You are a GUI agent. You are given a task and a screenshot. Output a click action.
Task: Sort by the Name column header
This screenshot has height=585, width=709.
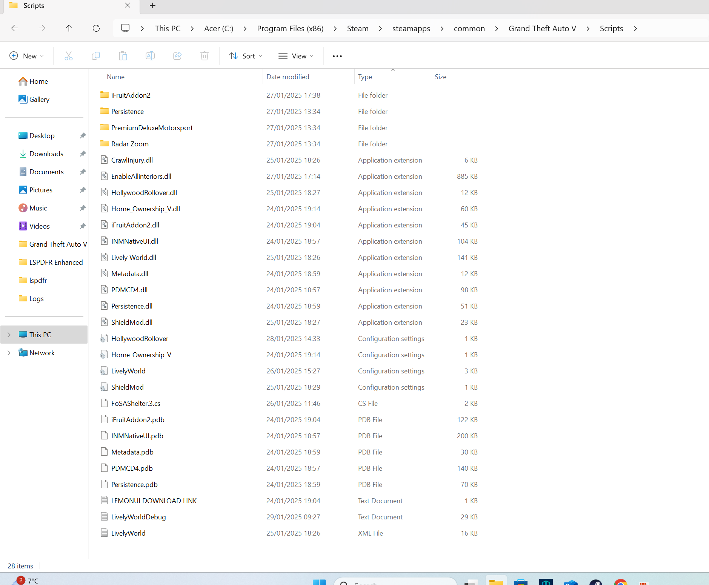[x=115, y=77]
